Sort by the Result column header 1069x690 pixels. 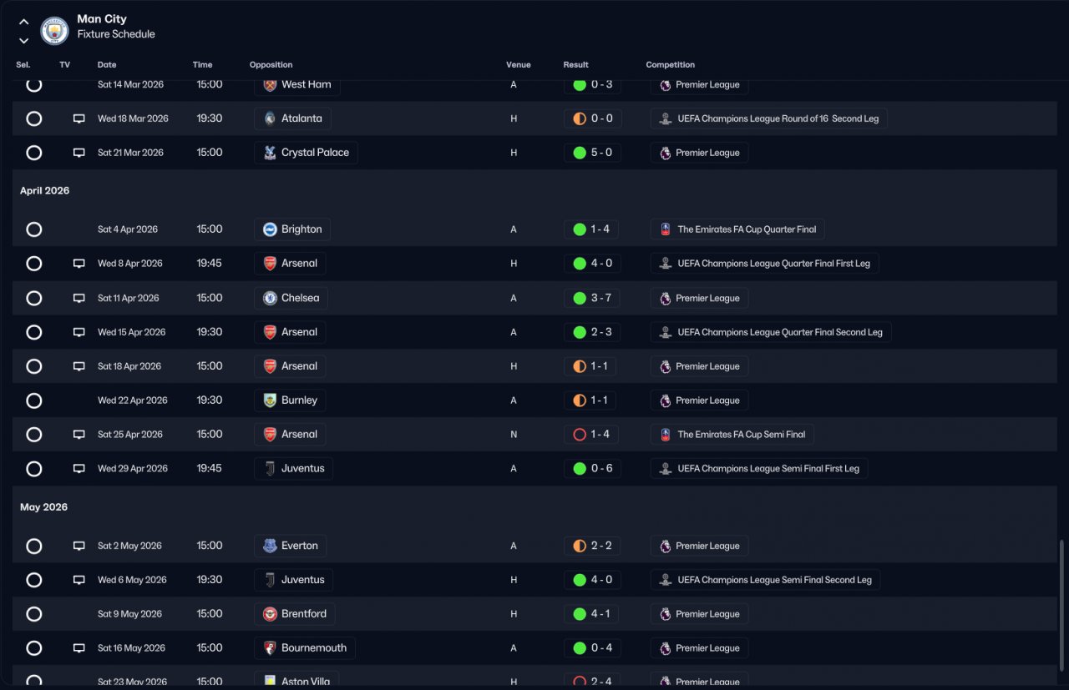click(x=576, y=65)
